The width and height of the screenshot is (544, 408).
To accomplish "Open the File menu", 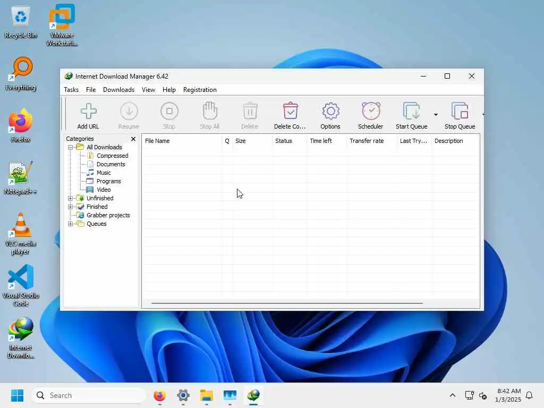I will (x=91, y=89).
